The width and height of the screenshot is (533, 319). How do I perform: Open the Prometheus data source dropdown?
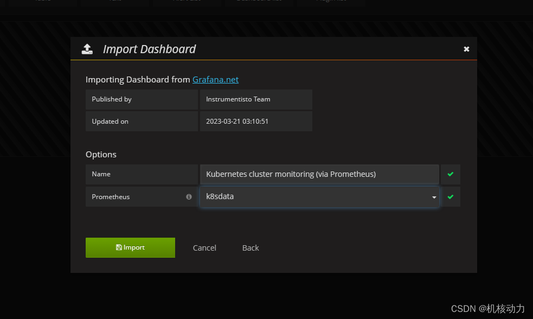click(x=319, y=197)
